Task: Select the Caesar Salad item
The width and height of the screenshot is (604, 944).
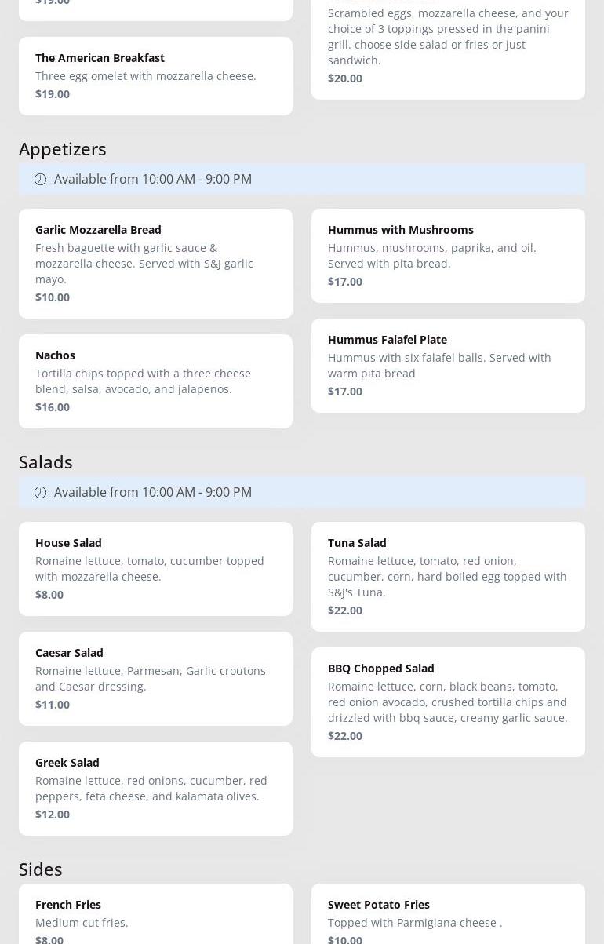Action: (x=155, y=679)
